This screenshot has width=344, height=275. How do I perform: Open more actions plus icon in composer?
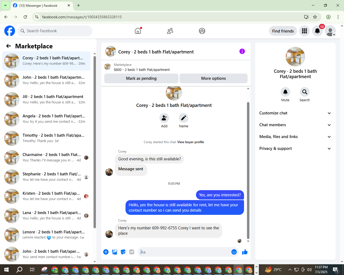[x=106, y=252]
